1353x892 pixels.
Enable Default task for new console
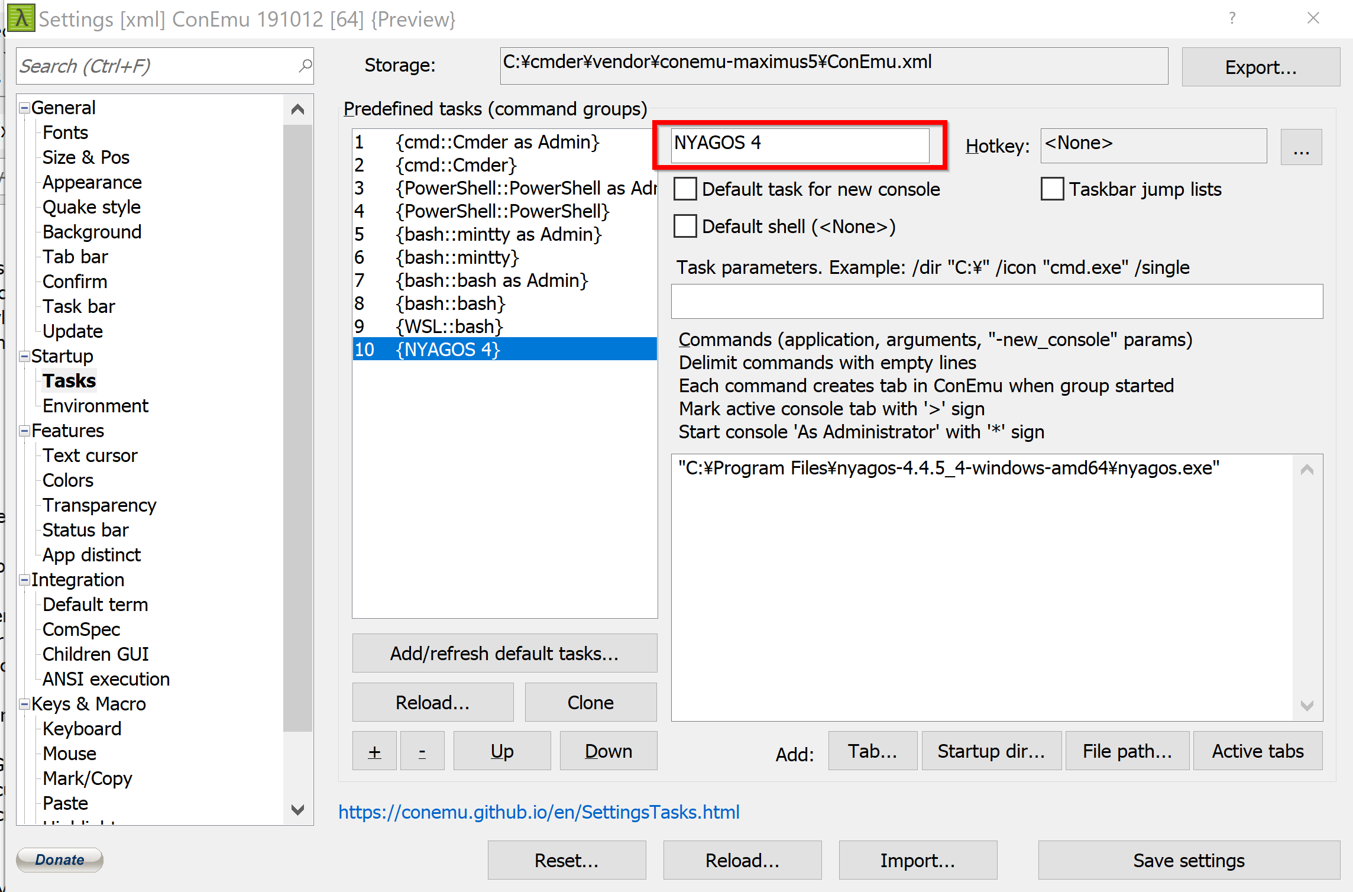point(685,189)
